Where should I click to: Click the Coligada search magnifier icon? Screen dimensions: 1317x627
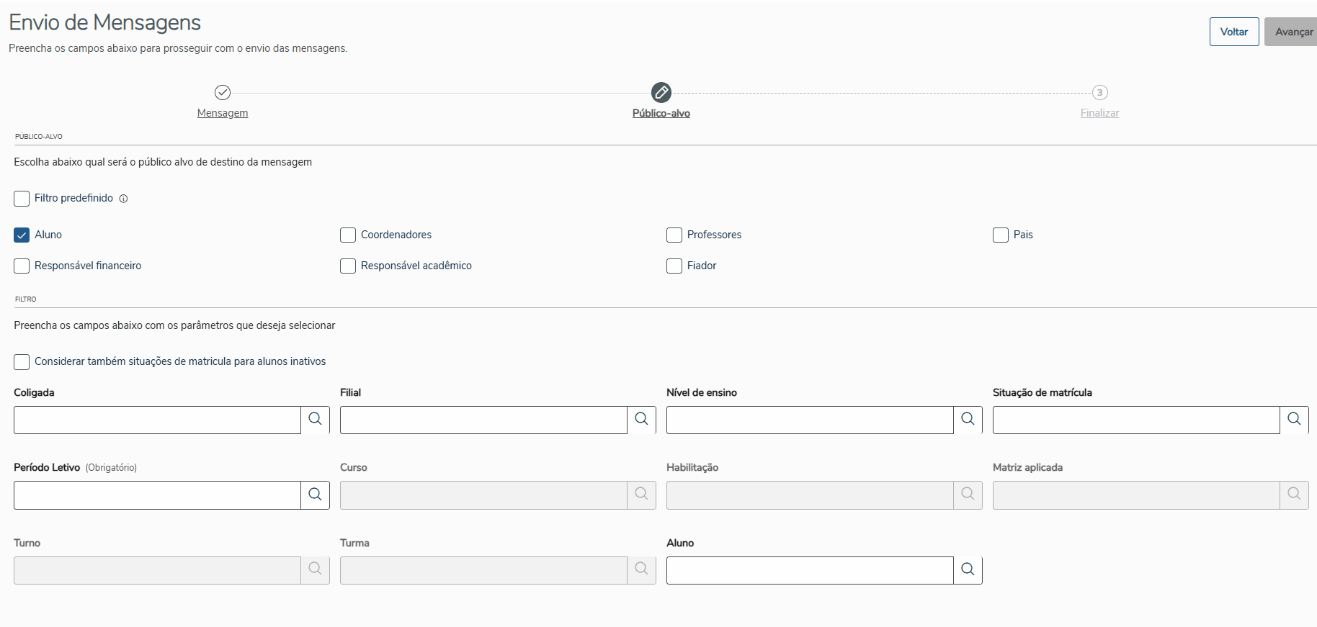(x=315, y=420)
